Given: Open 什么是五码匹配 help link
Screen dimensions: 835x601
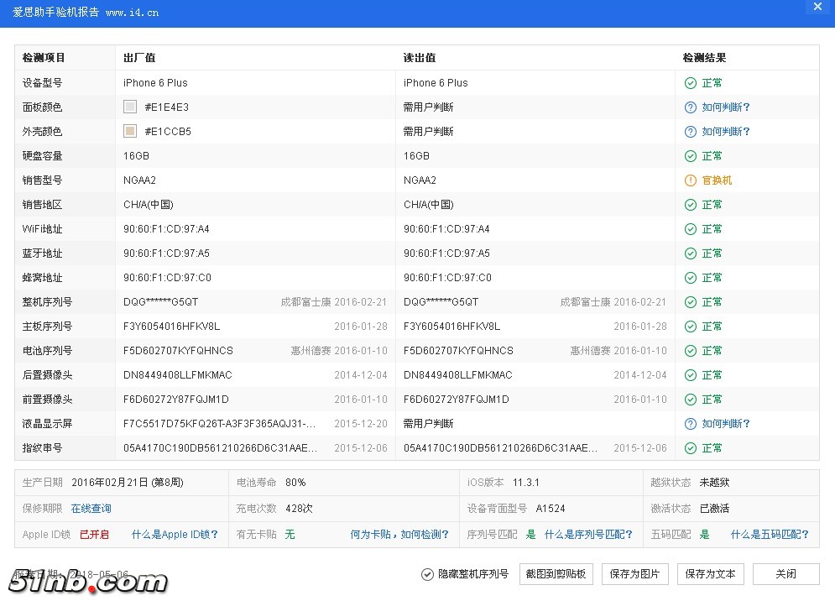Looking at the screenshot, I should click(x=770, y=535).
